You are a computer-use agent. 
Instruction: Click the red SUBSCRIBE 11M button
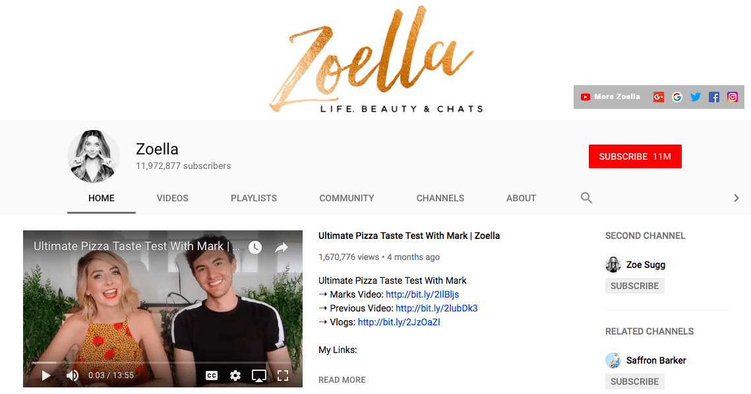(635, 156)
